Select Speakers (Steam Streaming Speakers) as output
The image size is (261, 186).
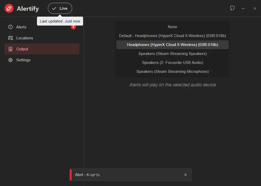coord(172,54)
